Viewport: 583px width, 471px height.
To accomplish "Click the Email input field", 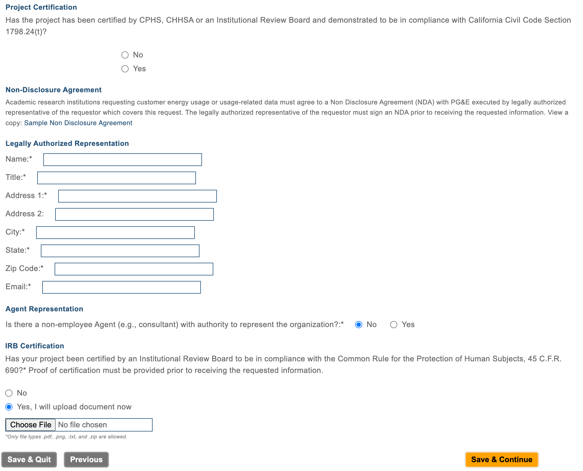I will tap(121, 287).
